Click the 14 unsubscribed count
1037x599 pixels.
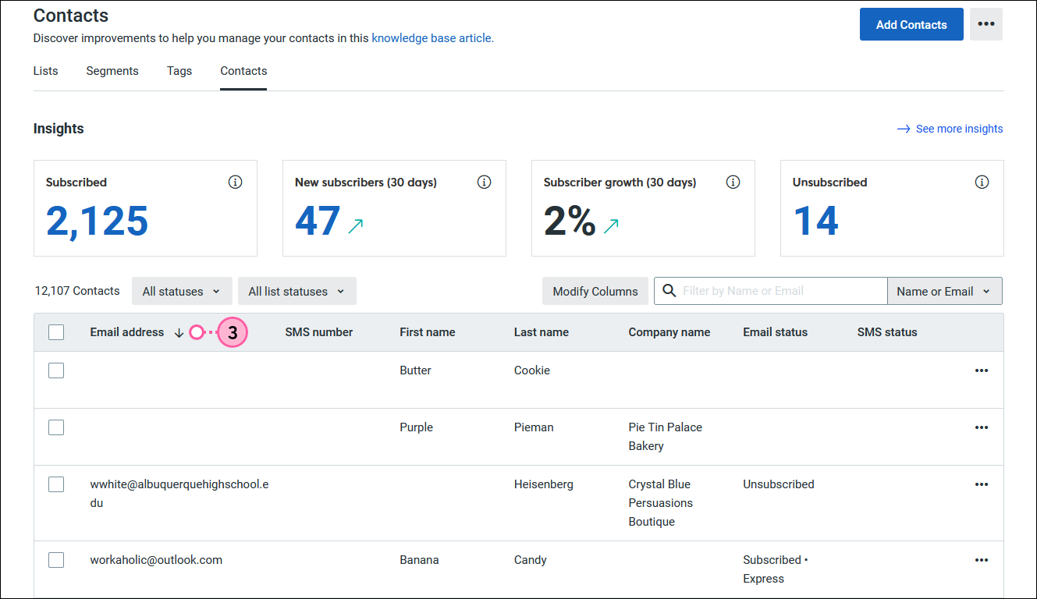coord(815,221)
